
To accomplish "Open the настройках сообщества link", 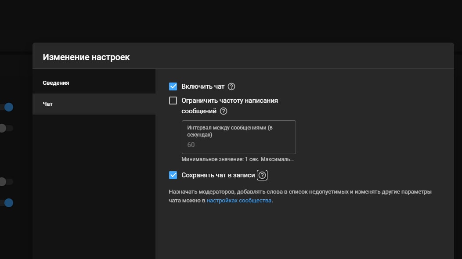I will 239,200.
